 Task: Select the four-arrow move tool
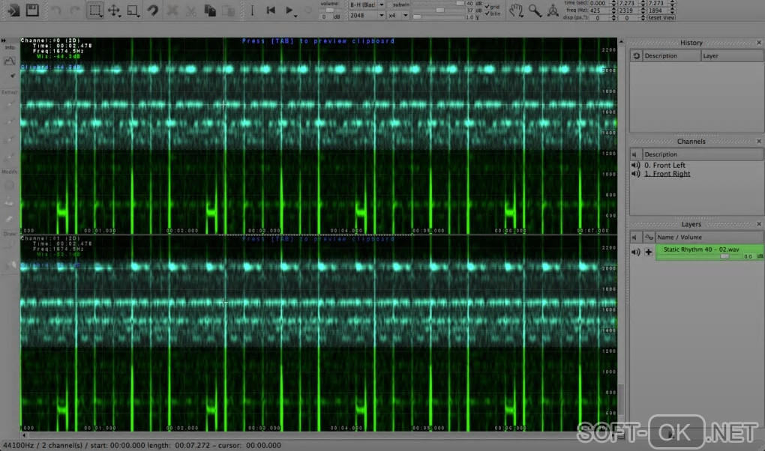[113, 10]
